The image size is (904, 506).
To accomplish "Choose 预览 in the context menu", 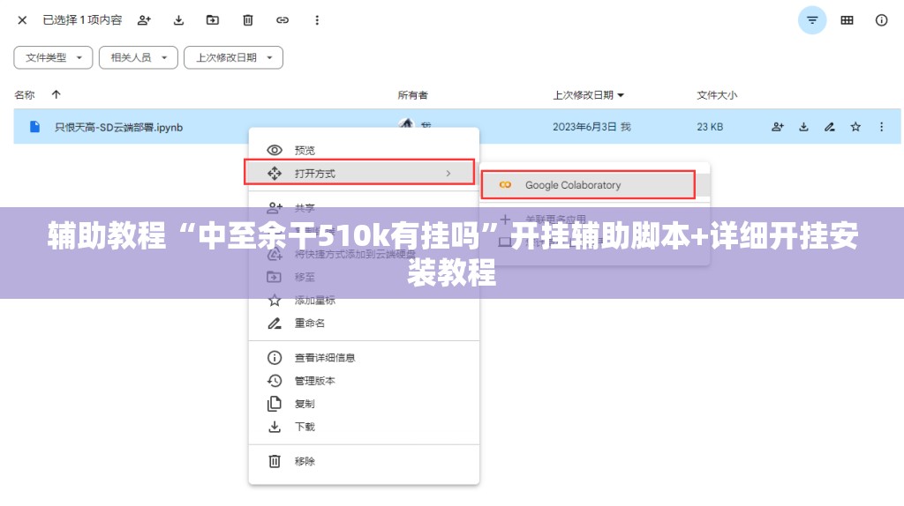I will coord(364,150).
